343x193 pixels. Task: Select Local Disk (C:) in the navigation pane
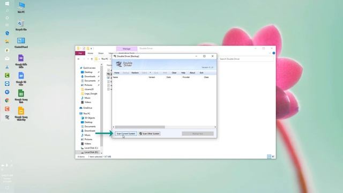click(x=90, y=148)
